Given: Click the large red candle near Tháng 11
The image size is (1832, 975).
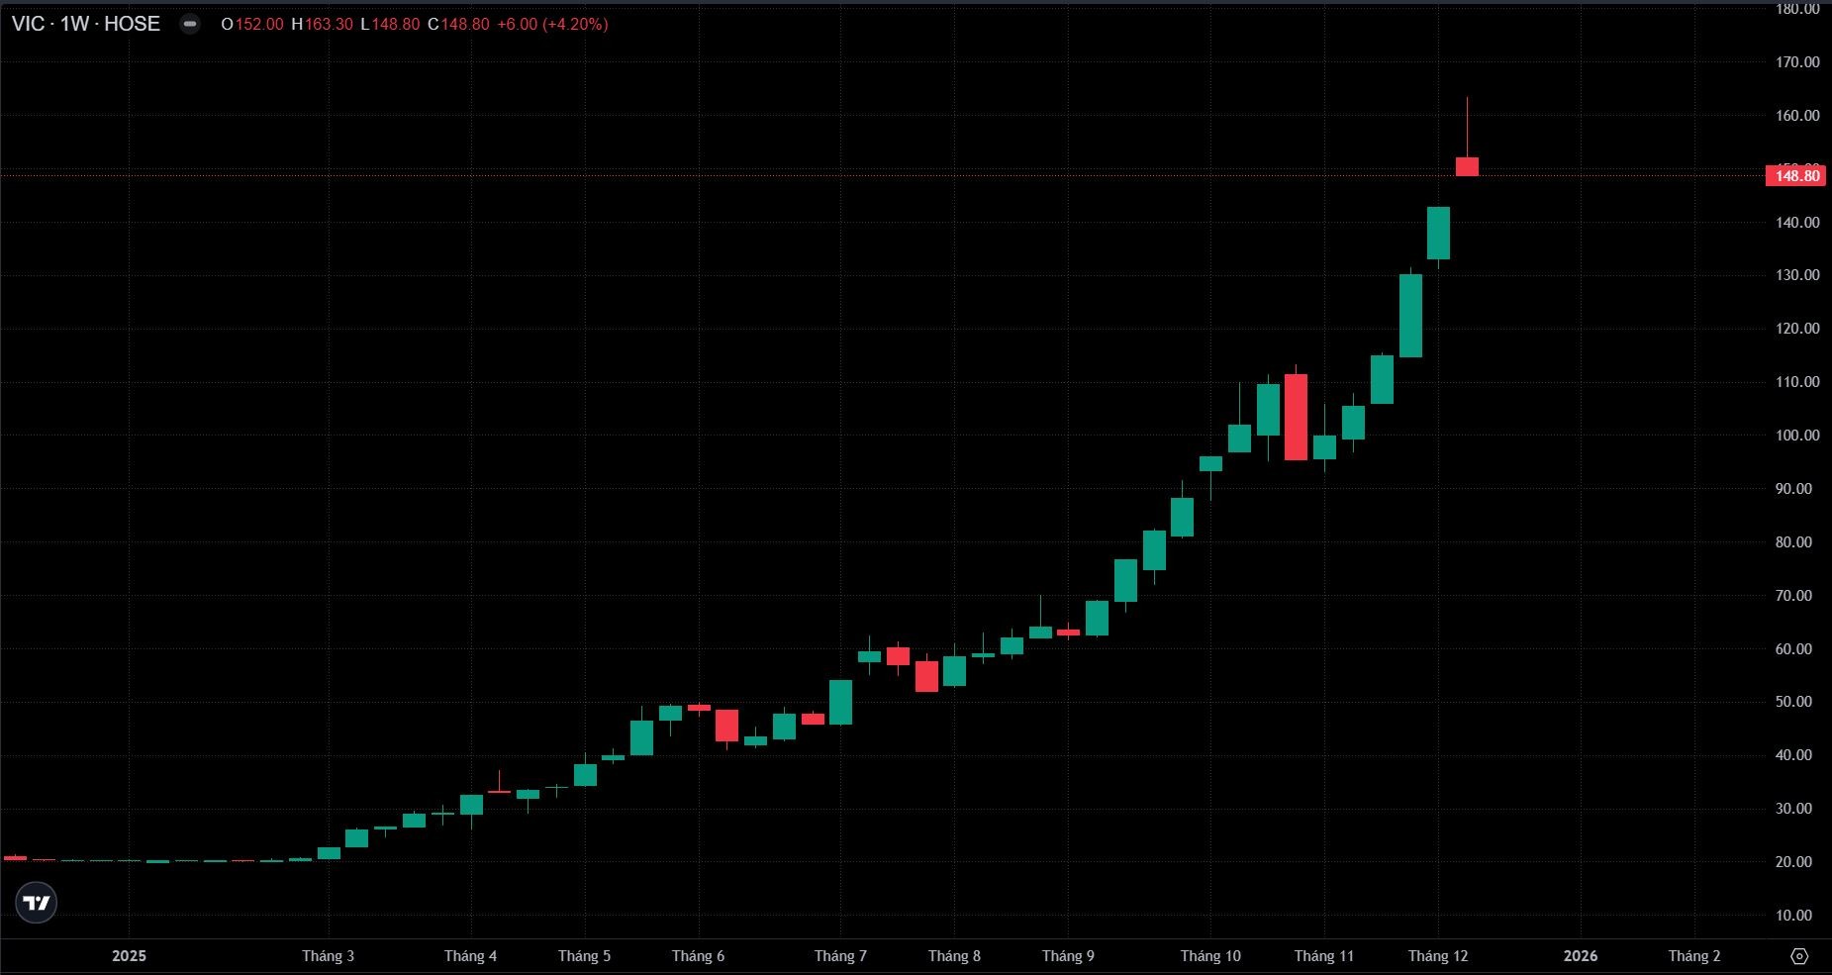Looking at the screenshot, I should click(x=1296, y=417).
